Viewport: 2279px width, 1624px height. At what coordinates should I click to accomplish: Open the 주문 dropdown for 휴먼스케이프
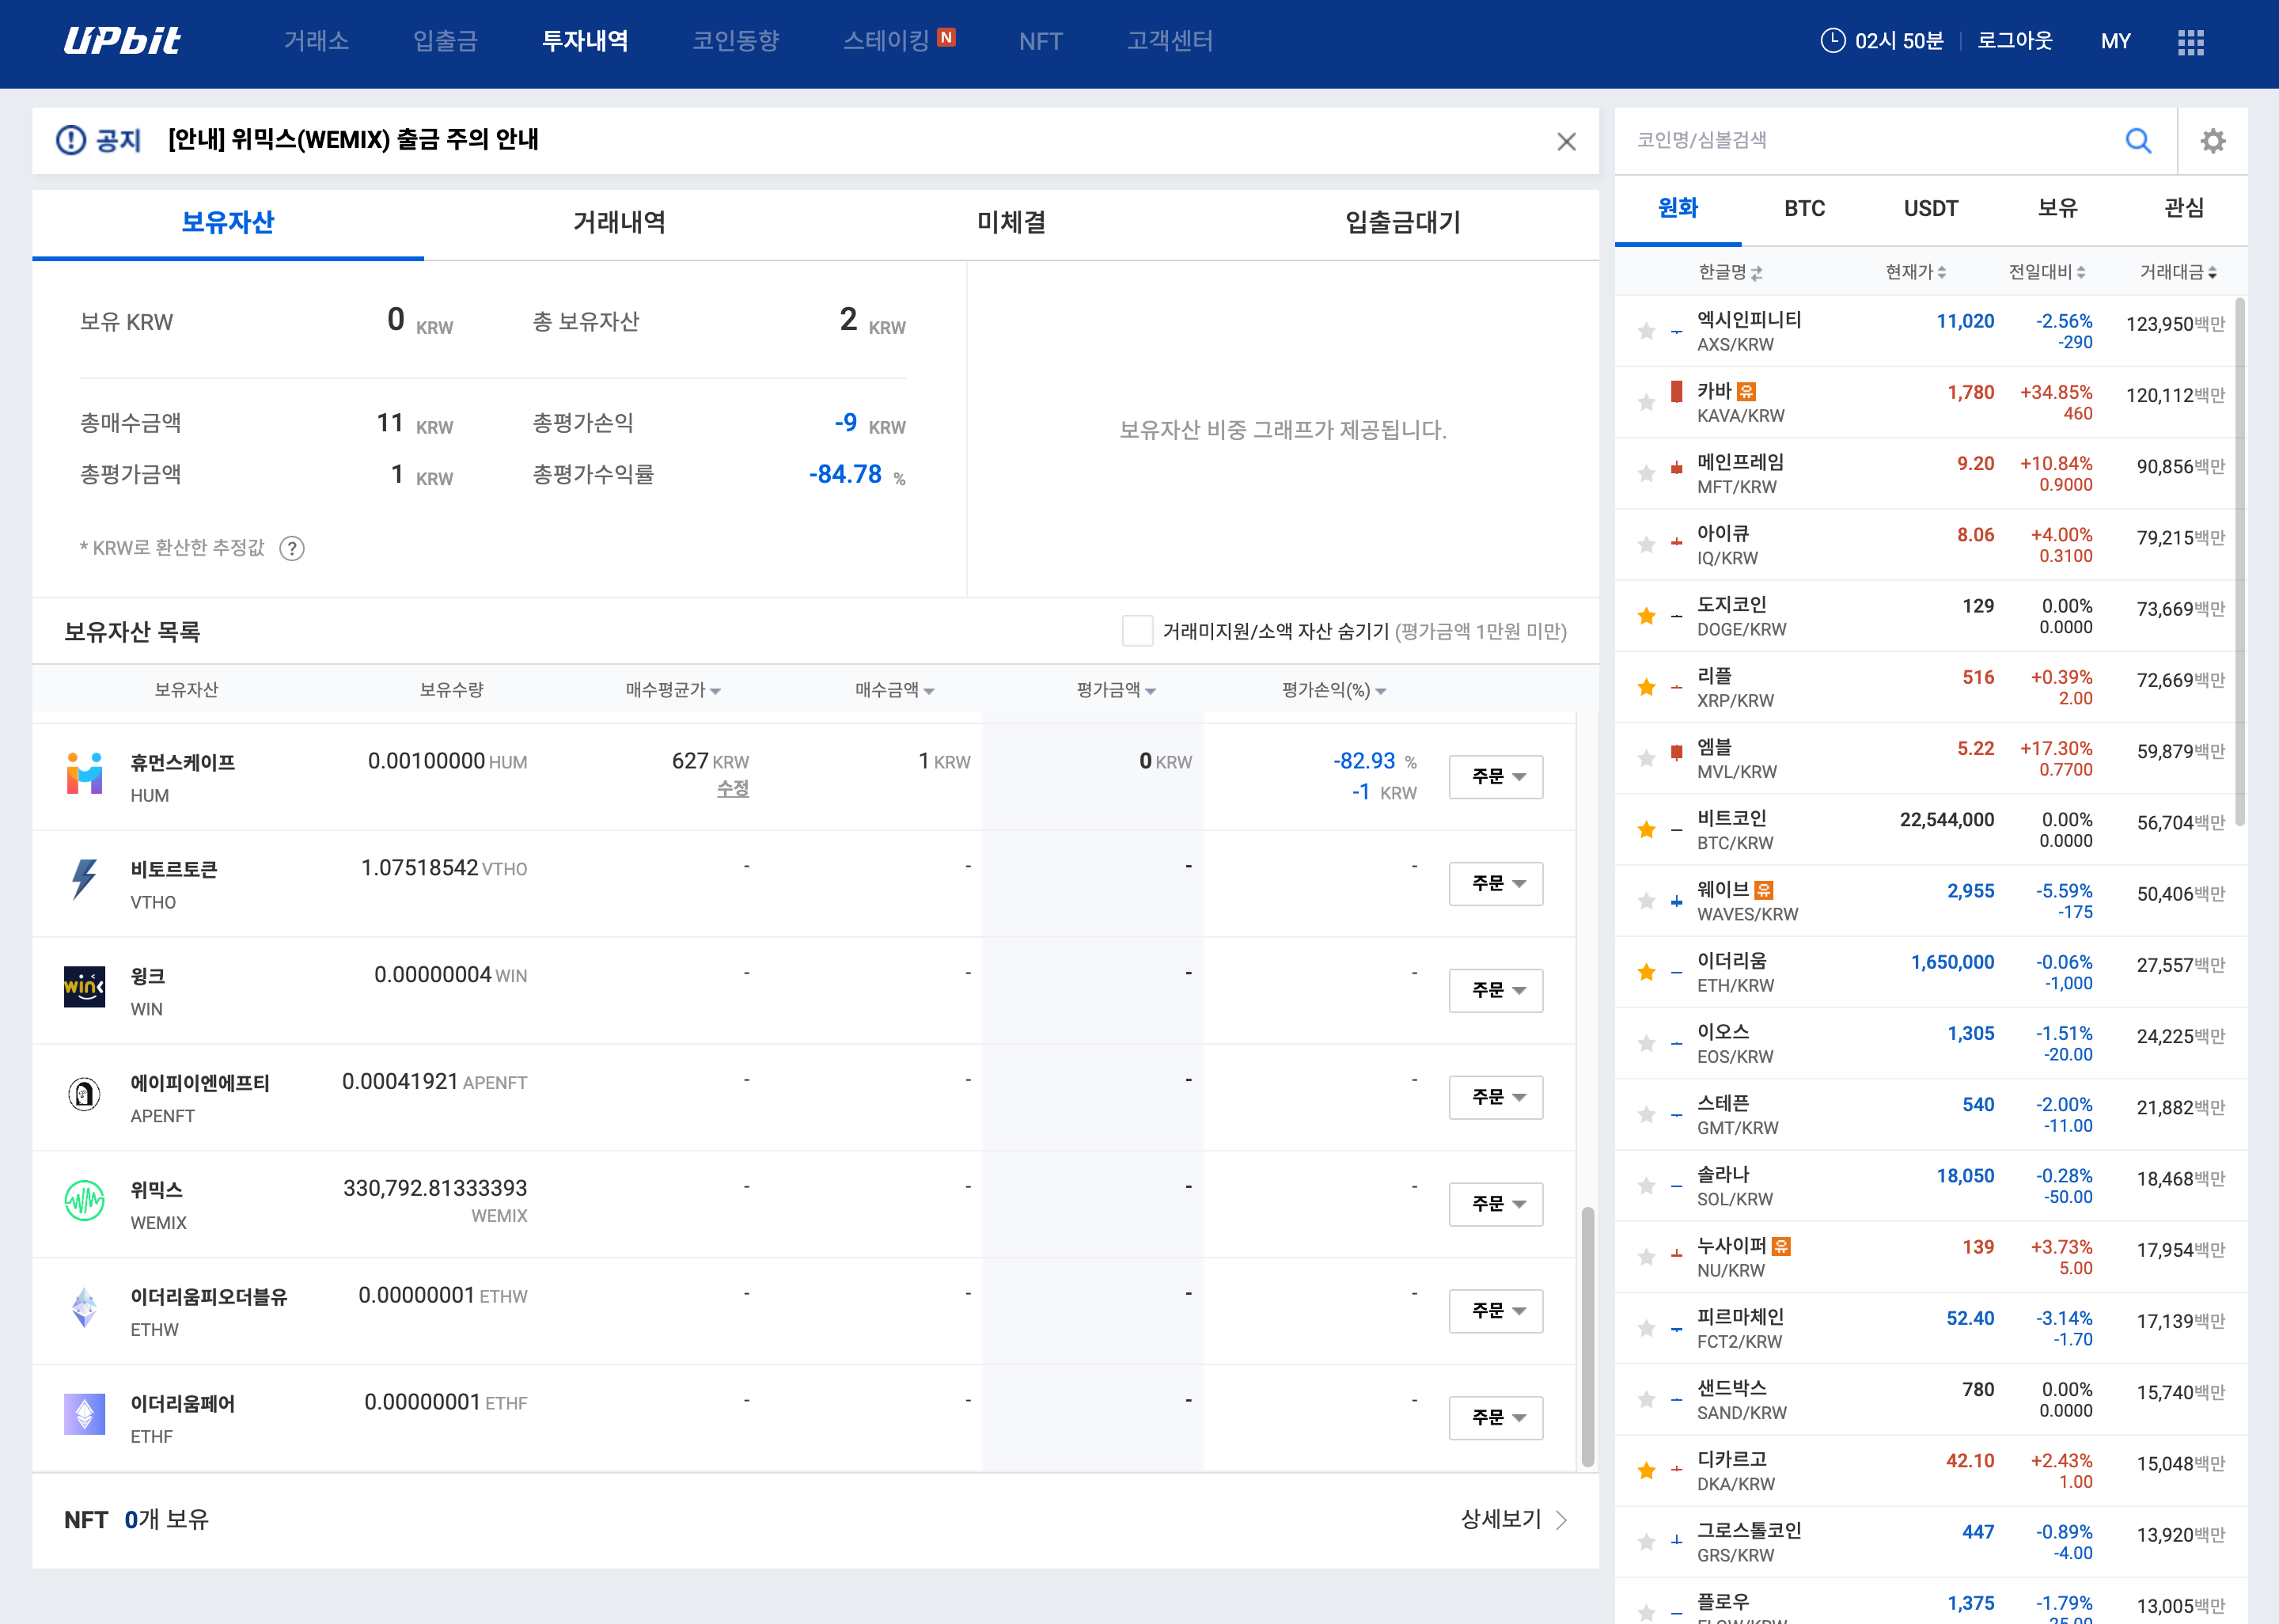(x=1496, y=777)
